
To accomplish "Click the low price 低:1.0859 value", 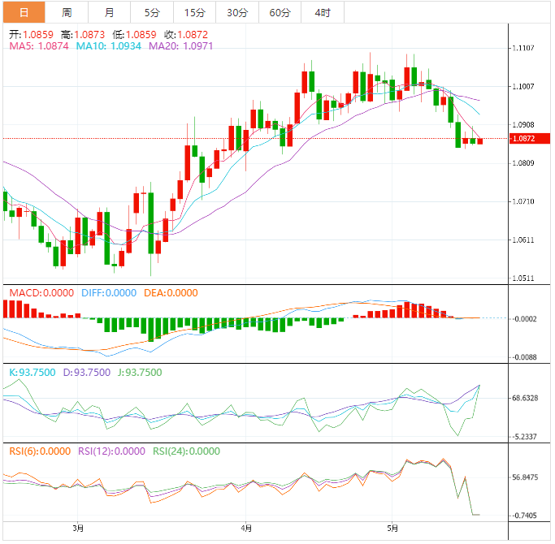I will pyautogui.click(x=135, y=35).
